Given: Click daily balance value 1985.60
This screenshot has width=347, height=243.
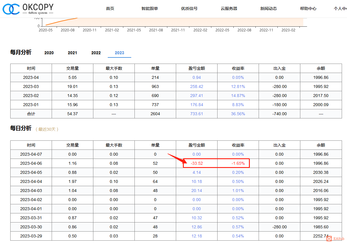Looking at the screenshot, I should tap(321, 227).
